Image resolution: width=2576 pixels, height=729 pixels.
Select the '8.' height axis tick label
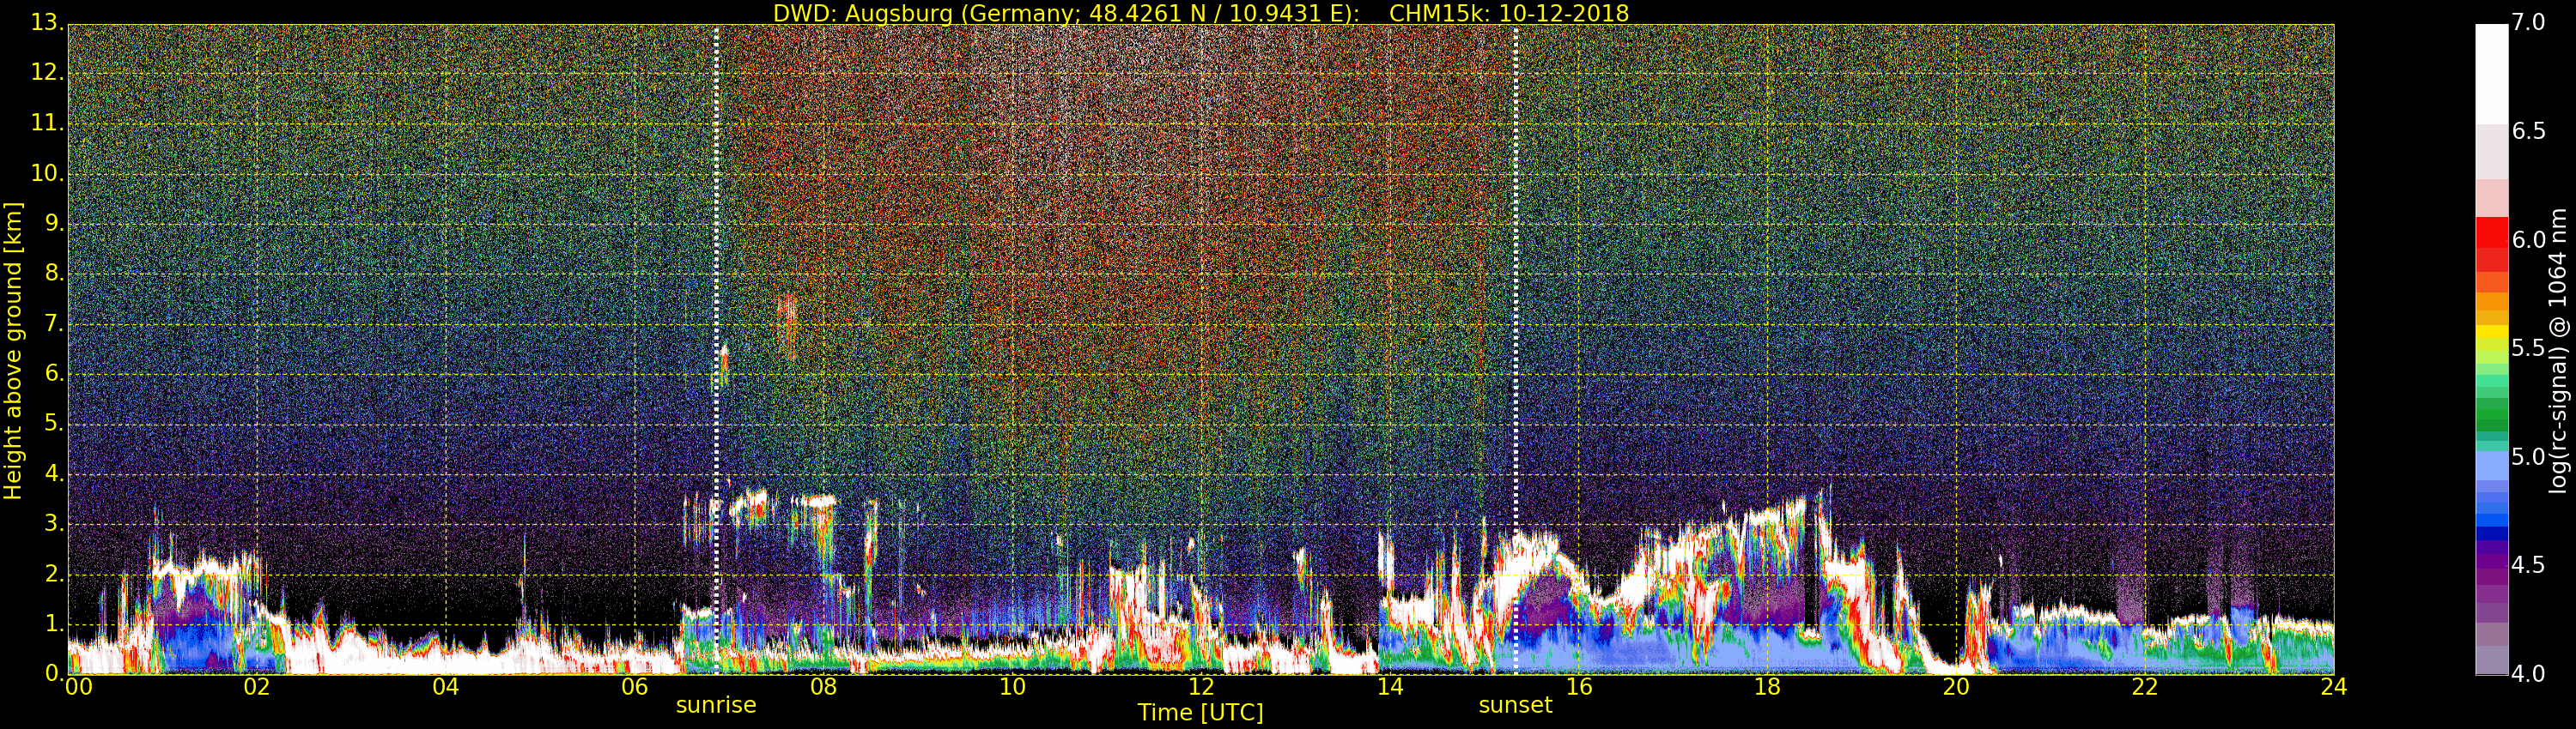point(53,274)
